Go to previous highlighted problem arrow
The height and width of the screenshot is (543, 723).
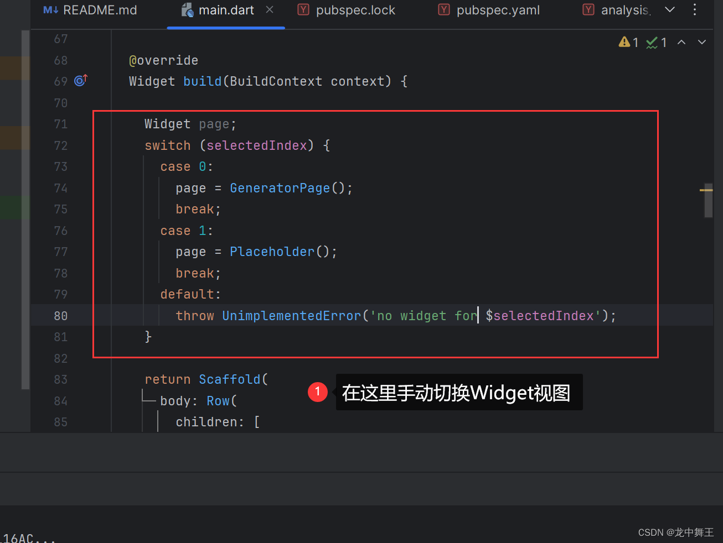681,42
